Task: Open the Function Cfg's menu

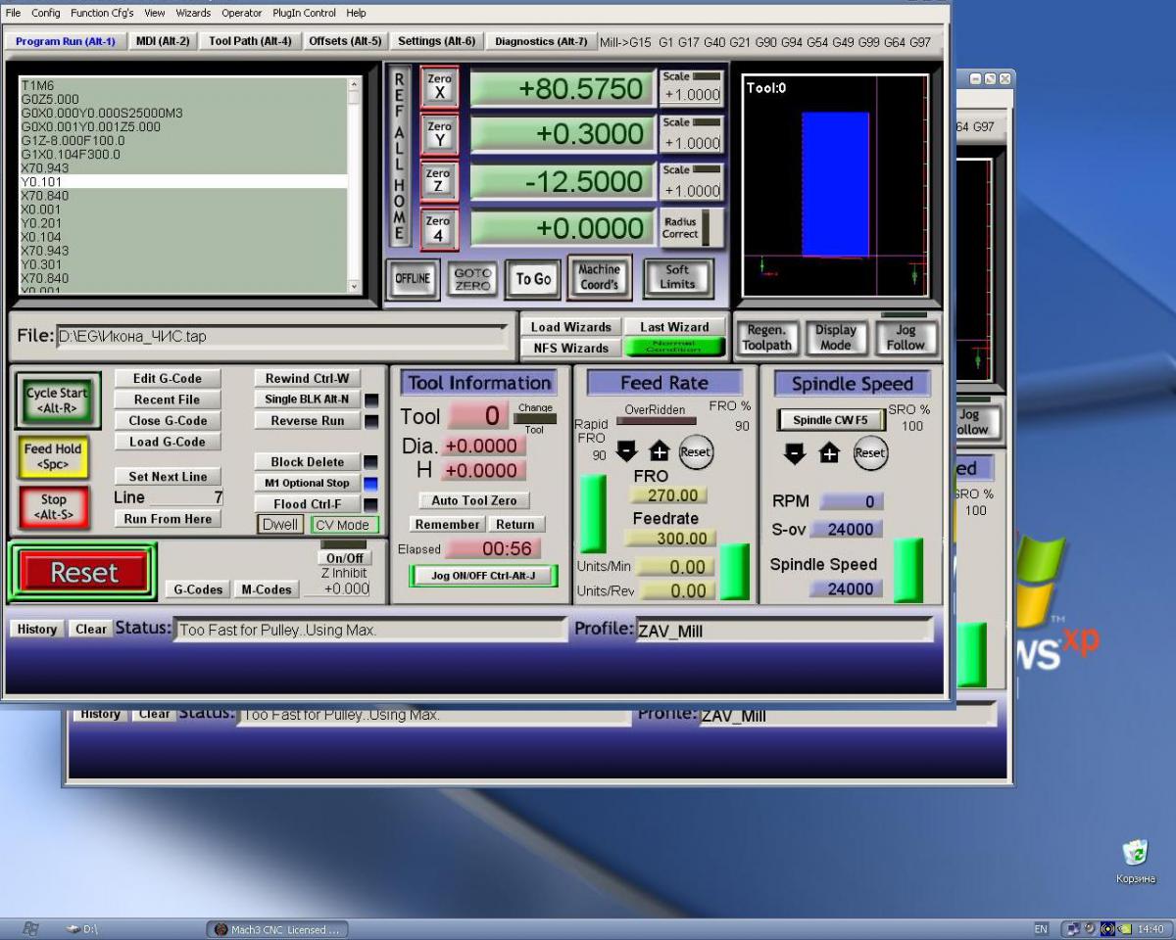Action: click(x=102, y=13)
